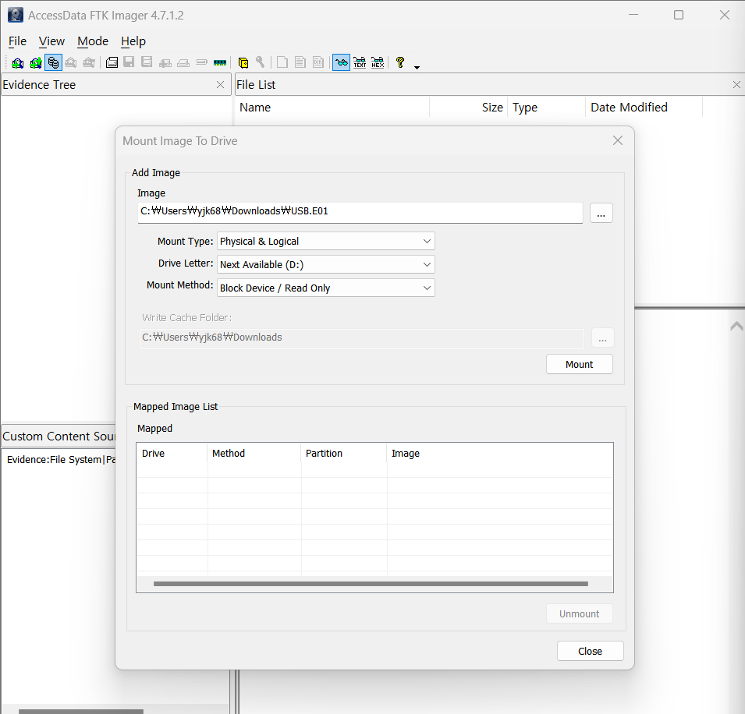Click Remove All Evidence Items toolbar icon
Viewport: 745px width, 714px height.
[89, 62]
